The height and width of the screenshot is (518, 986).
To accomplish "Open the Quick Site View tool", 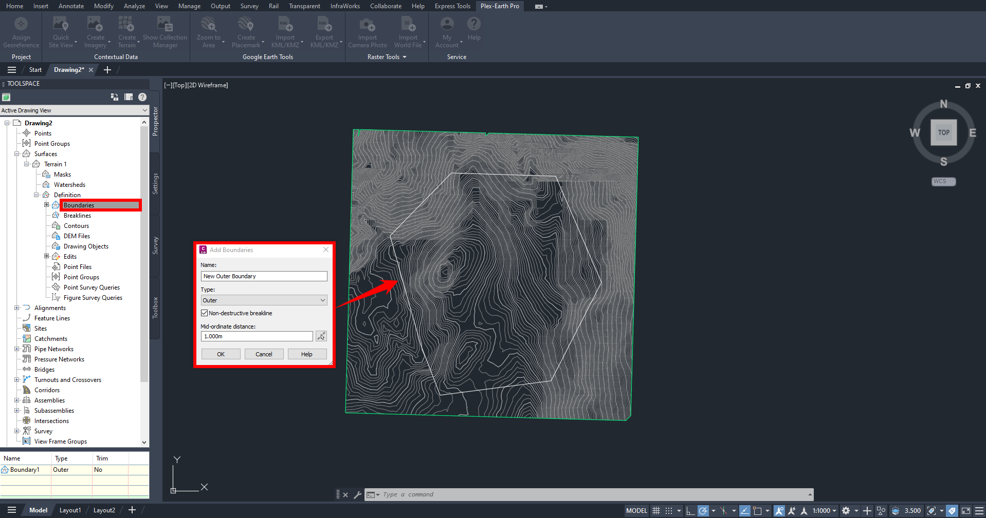I will coord(61,25).
